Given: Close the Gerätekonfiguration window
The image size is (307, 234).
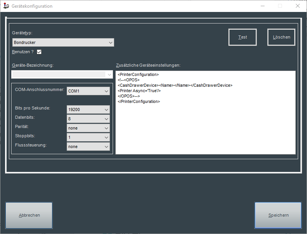Looking at the screenshot, I should (x=297, y=6).
